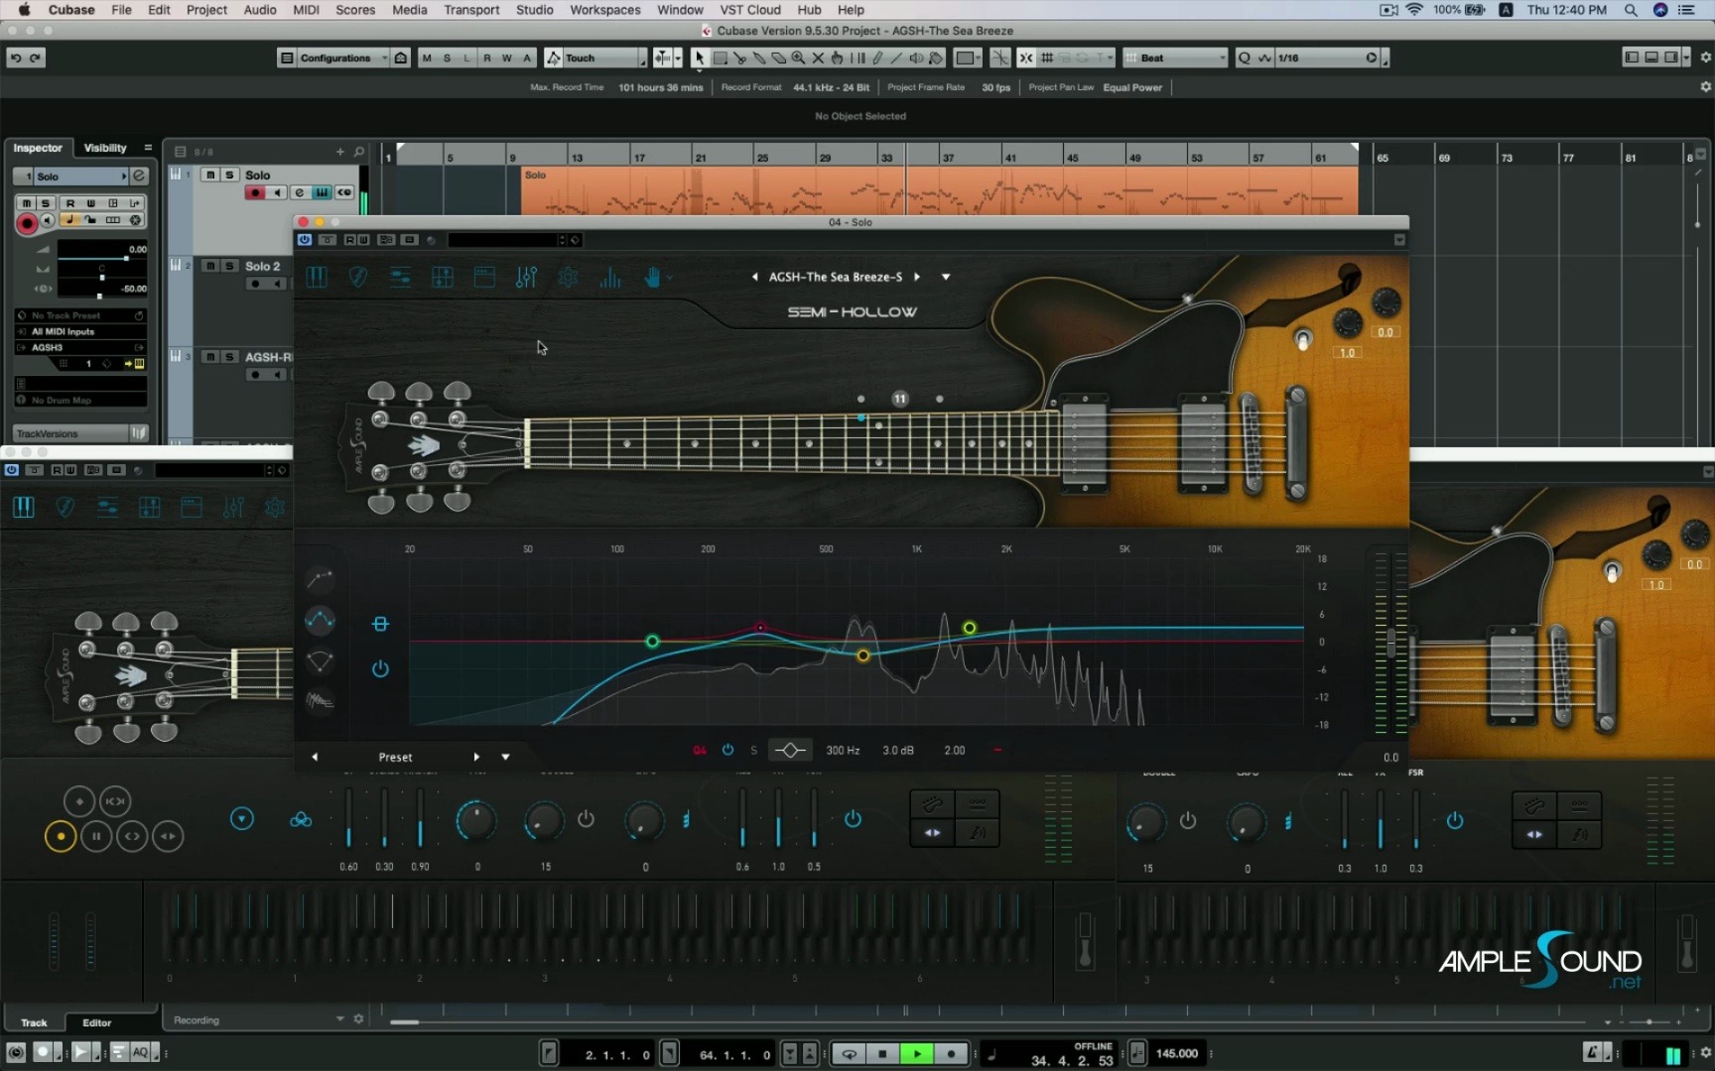
Task: Select the Zoom magnifier tool in toolbar
Action: (x=798, y=58)
